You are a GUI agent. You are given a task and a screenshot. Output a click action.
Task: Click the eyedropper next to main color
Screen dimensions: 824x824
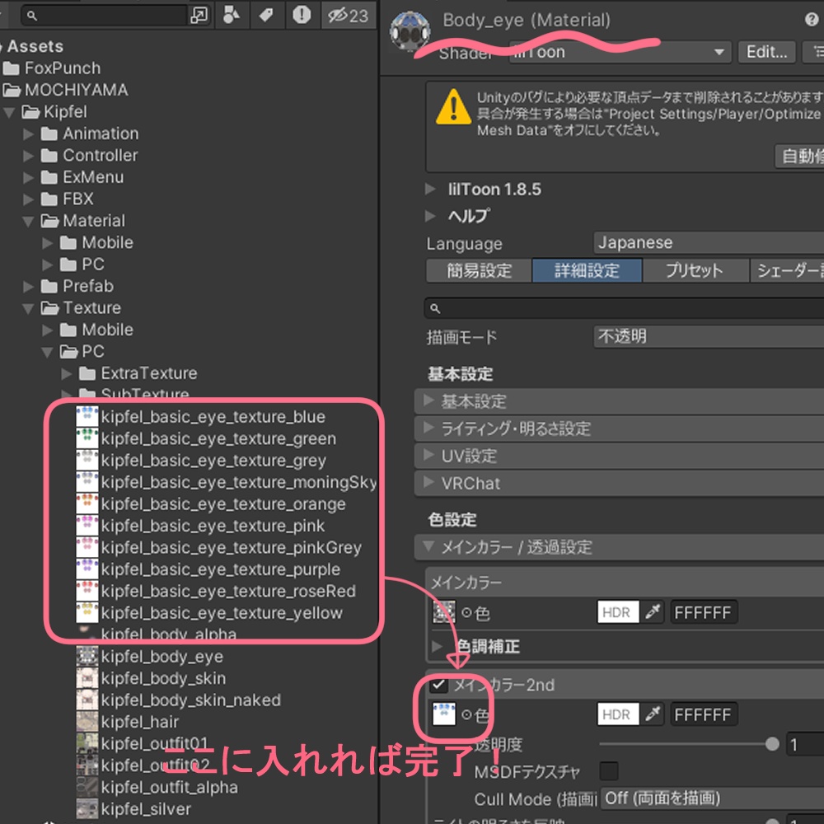(653, 611)
